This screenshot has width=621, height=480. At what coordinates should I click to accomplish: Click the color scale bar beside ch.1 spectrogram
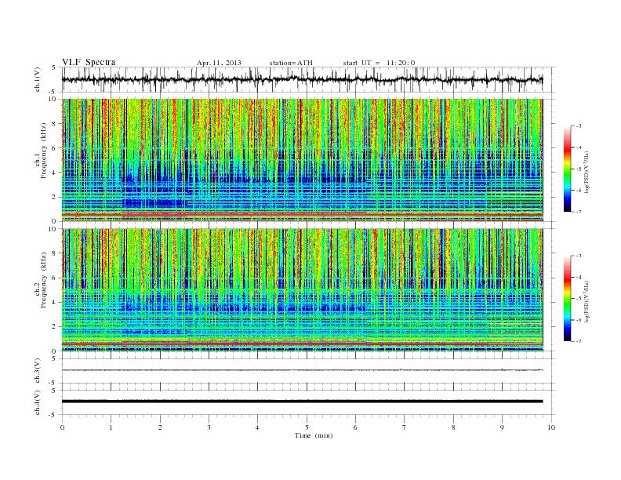tap(567, 169)
